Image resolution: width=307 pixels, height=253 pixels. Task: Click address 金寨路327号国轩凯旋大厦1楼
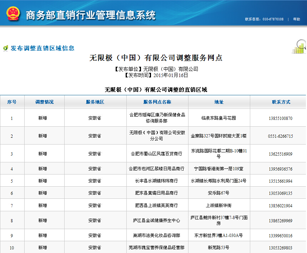coord(219,136)
